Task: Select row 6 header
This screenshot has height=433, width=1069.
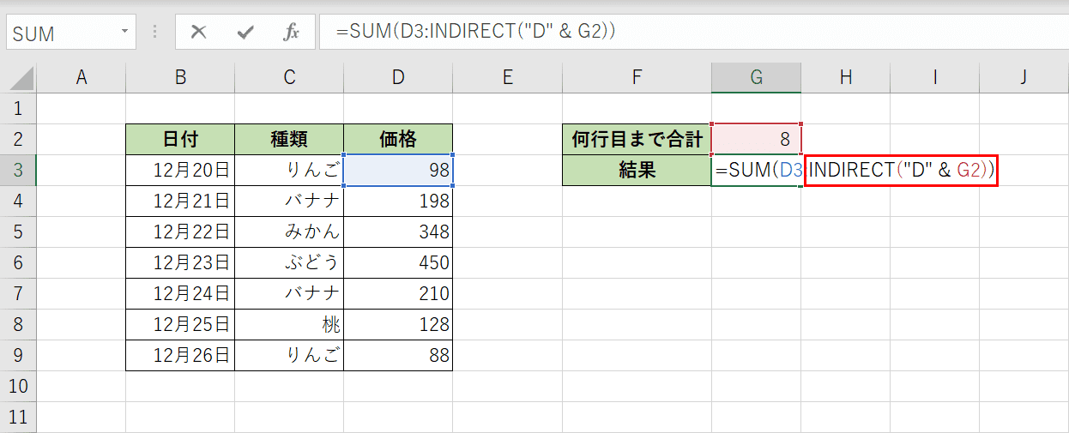Action: [19, 262]
